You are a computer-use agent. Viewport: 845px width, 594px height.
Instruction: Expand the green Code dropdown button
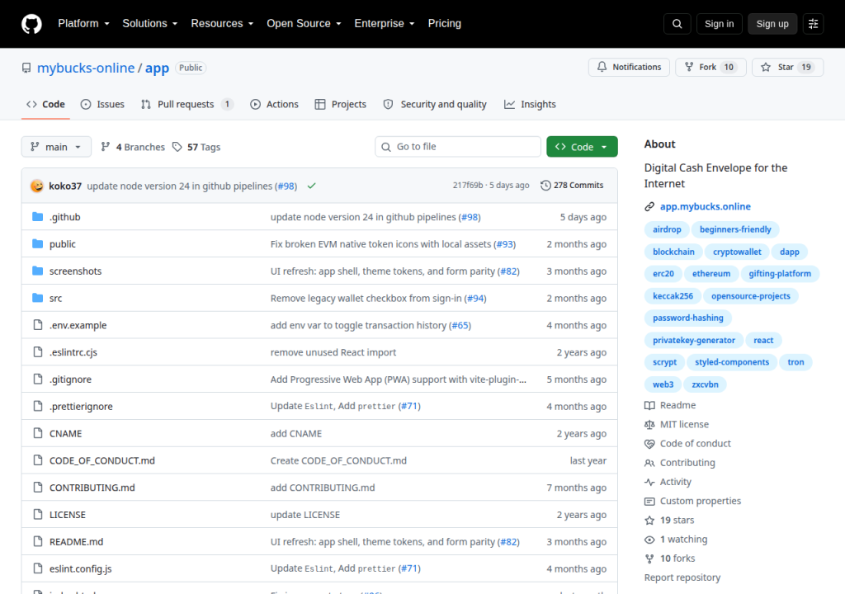pos(582,147)
